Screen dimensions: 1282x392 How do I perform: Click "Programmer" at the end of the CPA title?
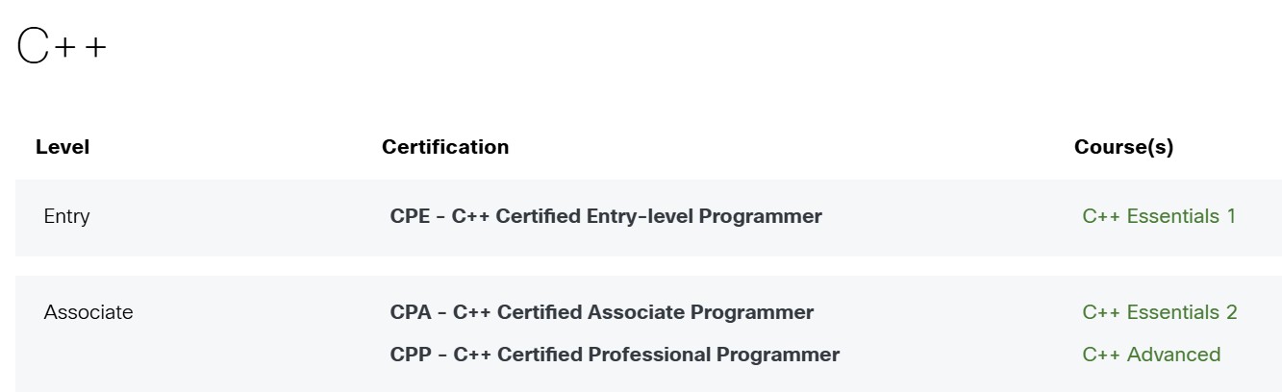pos(752,312)
